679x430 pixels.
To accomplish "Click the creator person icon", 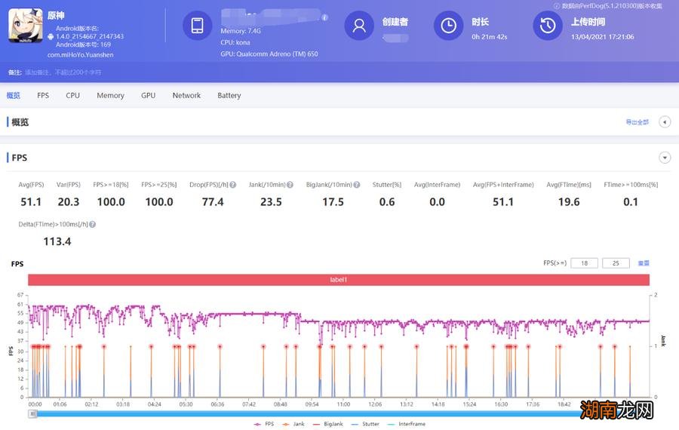I will (x=359, y=26).
